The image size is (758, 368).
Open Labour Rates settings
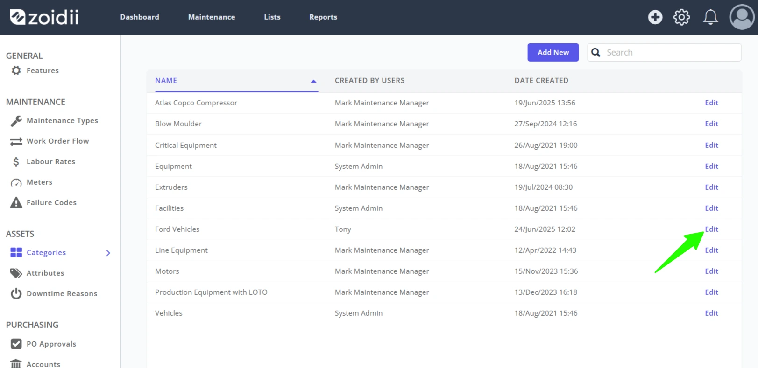[51, 161]
